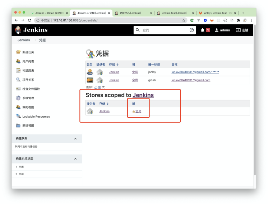Bookmark this page with the star
Viewport: 268px width, 204px height.
184,20
